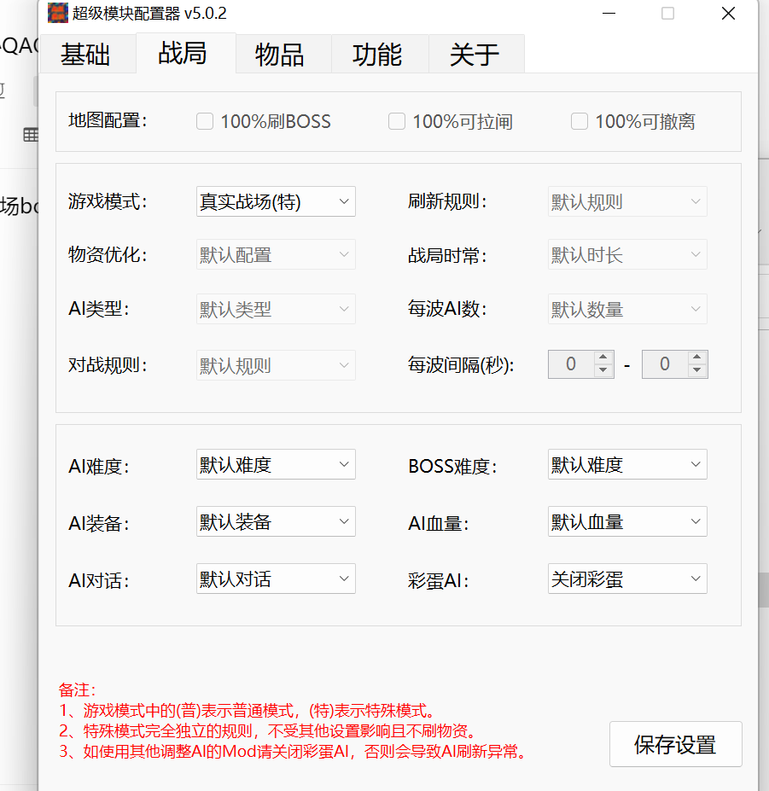Click the 保存设置 button
Screen dimensions: 769x791
675,743
